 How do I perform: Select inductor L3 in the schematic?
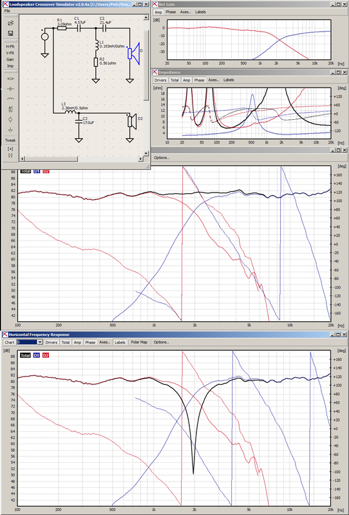70,112
